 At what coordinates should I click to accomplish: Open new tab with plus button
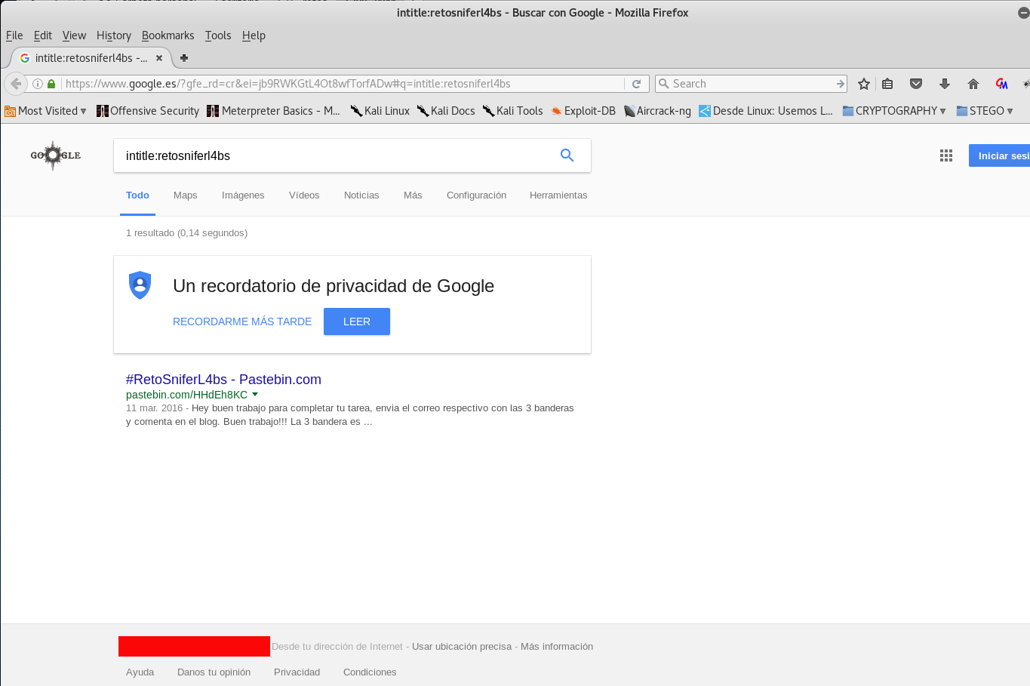click(184, 58)
